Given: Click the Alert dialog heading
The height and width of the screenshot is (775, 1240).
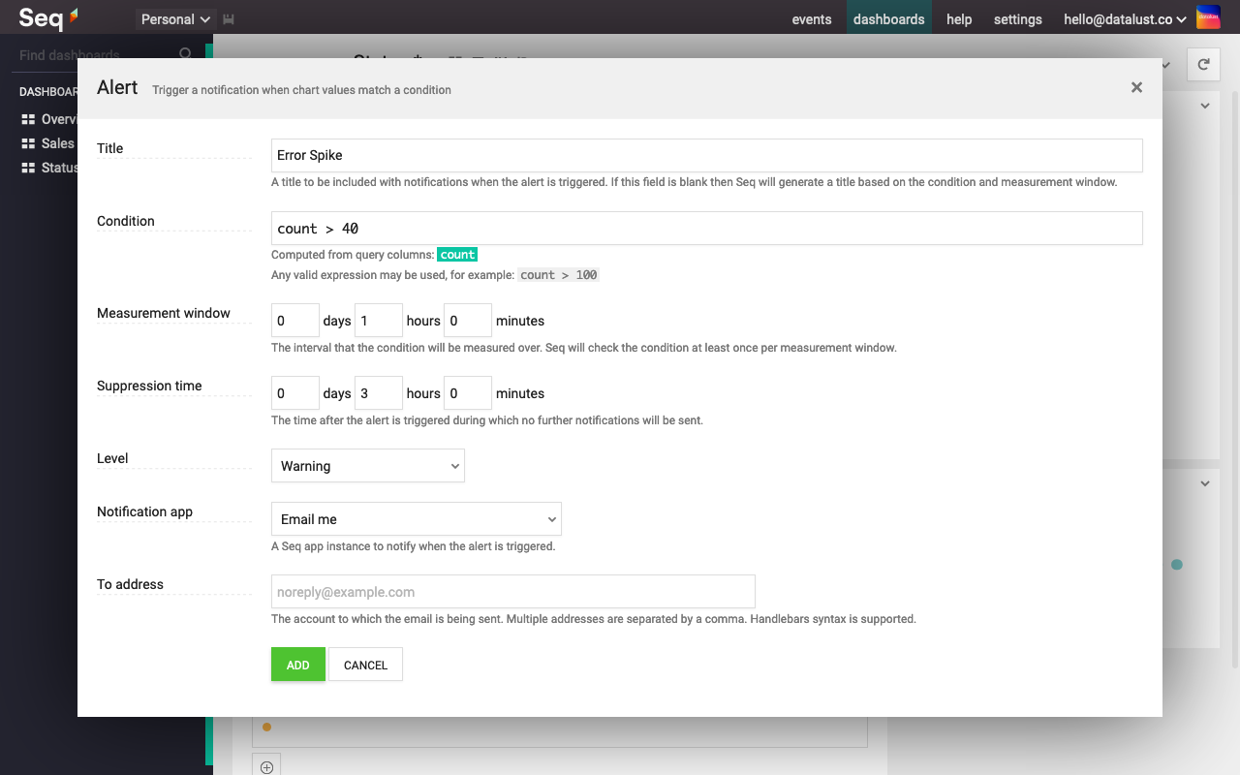Looking at the screenshot, I should pos(117,87).
